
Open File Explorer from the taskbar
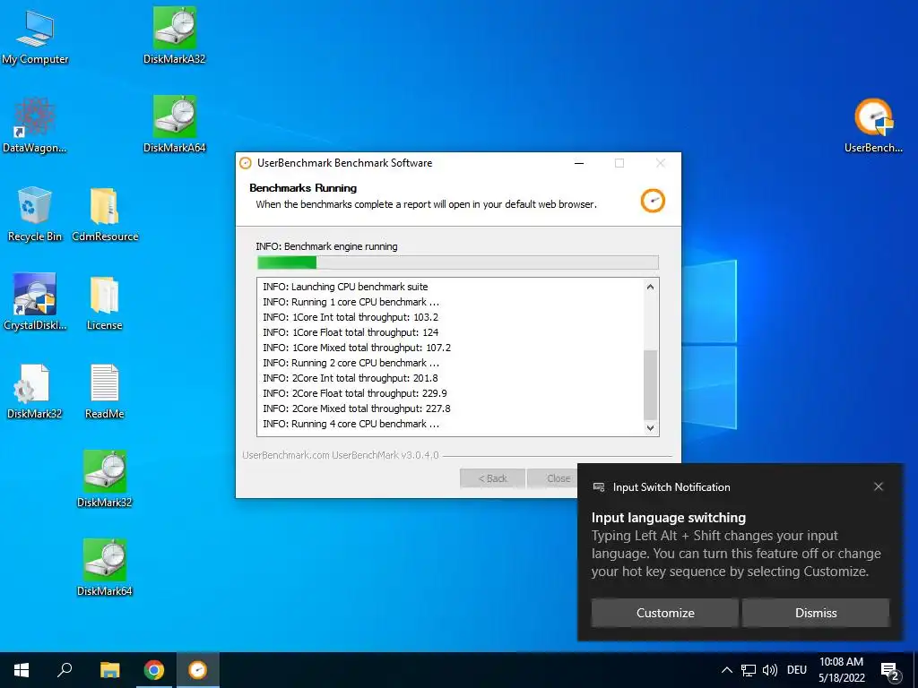coord(109,670)
